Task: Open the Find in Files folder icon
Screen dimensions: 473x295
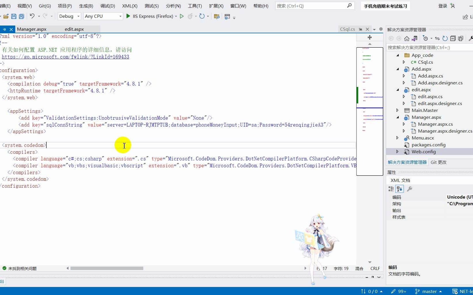Action: tap(217, 16)
